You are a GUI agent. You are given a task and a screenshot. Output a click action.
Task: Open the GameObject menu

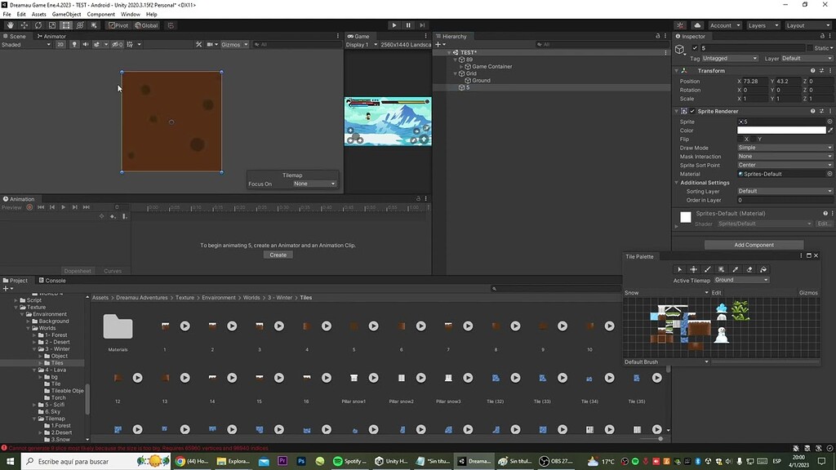click(x=65, y=13)
